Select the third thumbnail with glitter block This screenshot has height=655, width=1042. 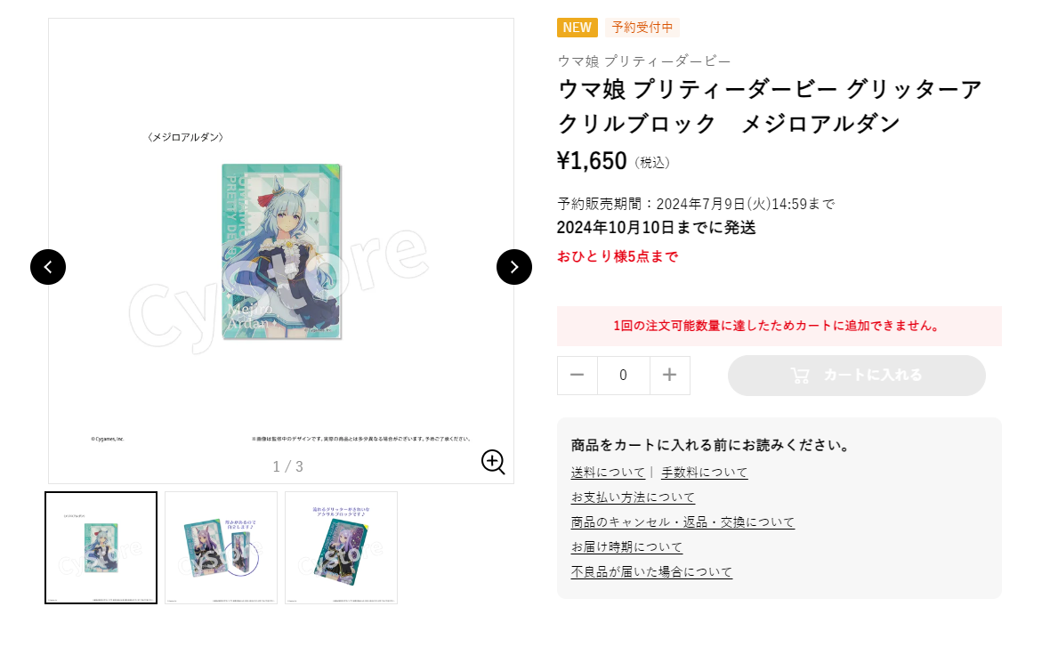pos(342,547)
